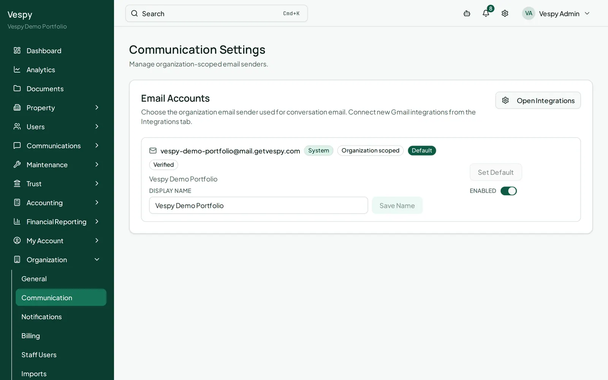This screenshot has height=380, width=608.
Task: Open the General organization page
Action: [61, 279]
